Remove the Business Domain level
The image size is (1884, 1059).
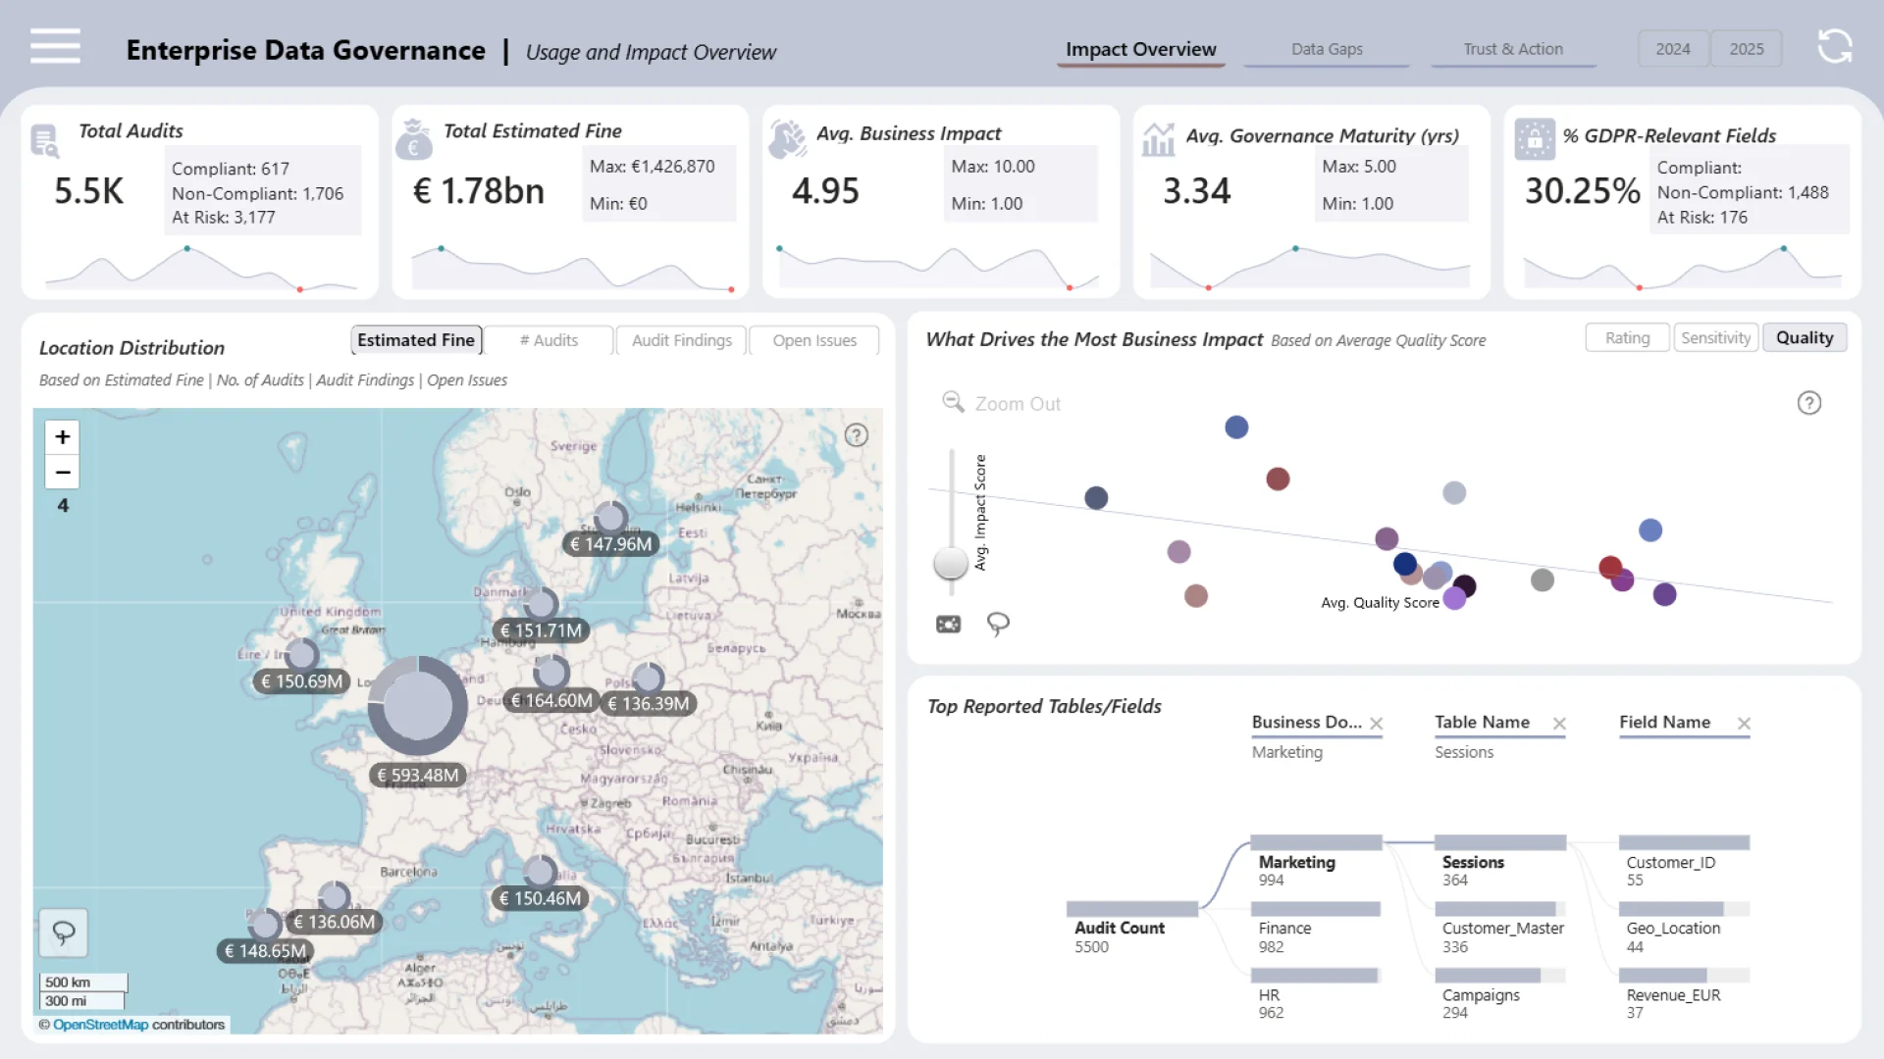click(1376, 724)
